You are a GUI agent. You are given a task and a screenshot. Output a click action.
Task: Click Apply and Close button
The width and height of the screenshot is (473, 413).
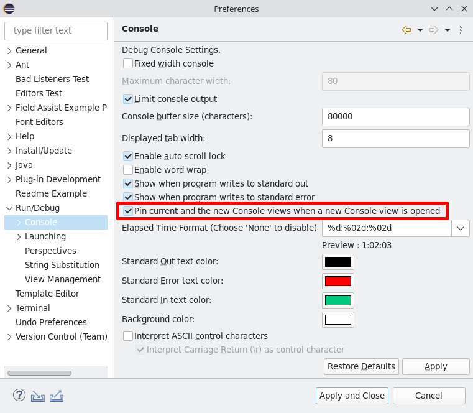(x=352, y=396)
